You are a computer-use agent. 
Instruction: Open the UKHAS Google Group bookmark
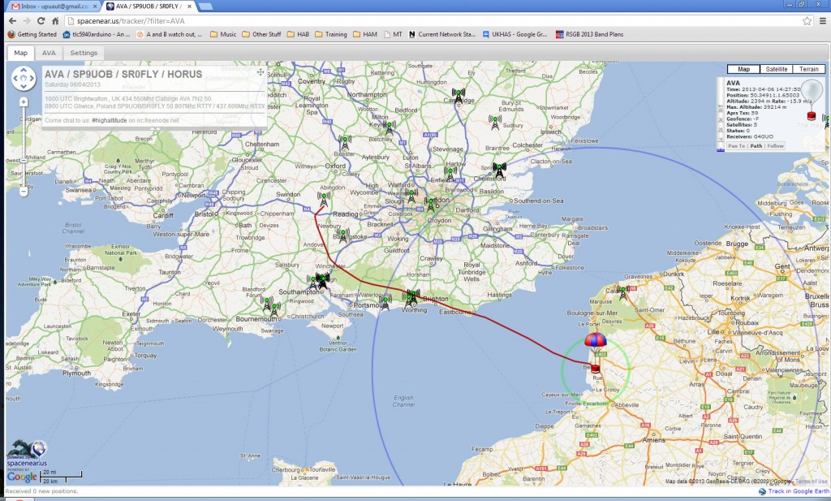coord(515,34)
